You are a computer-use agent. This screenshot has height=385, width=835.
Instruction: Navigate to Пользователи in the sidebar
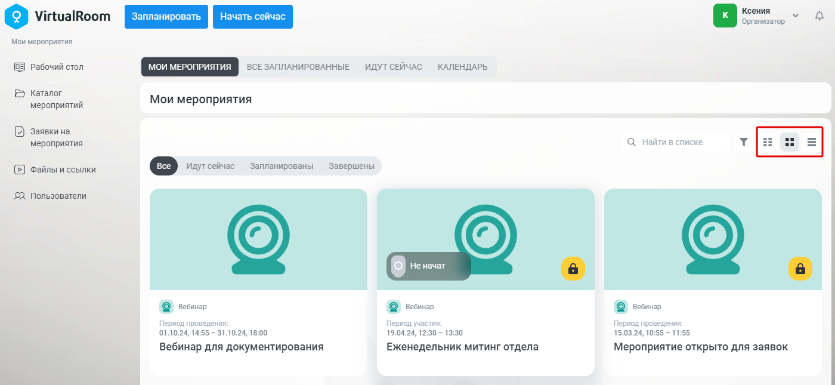[x=50, y=196]
